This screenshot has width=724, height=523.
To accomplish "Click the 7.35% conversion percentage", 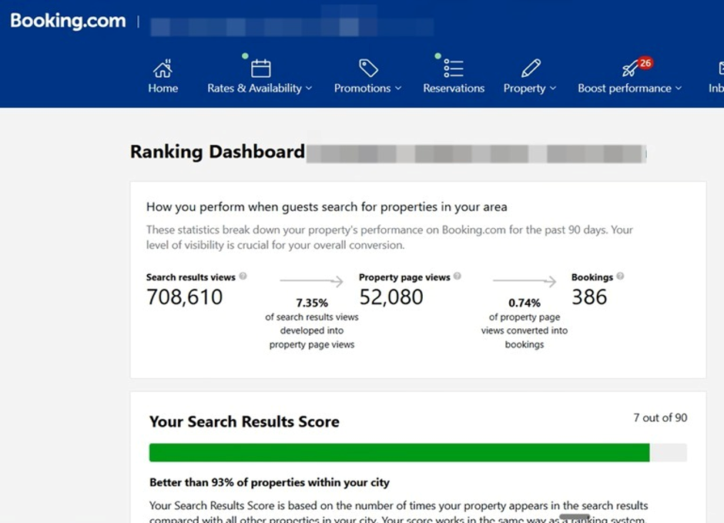I will (x=312, y=303).
